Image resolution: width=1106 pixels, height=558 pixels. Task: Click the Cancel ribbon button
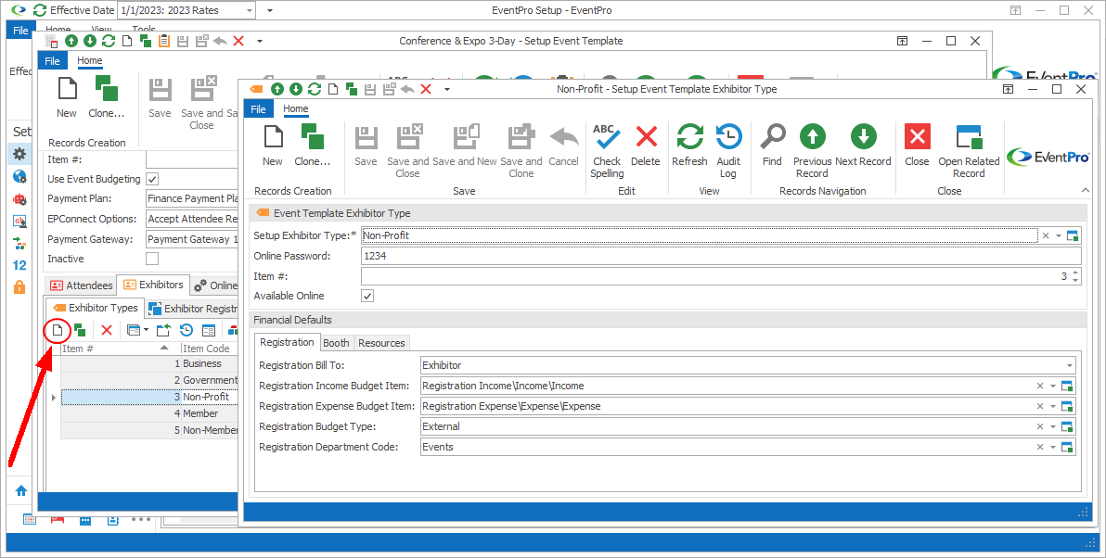click(x=563, y=146)
